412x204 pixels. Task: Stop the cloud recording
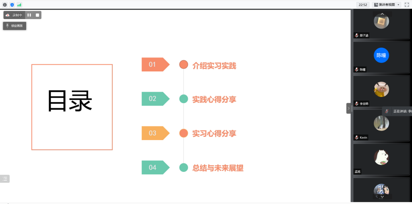(37, 15)
